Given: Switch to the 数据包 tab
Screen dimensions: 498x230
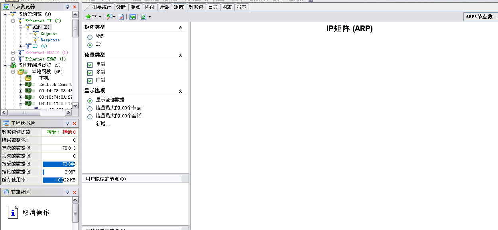Looking at the screenshot, I should [x=195, y=7].
